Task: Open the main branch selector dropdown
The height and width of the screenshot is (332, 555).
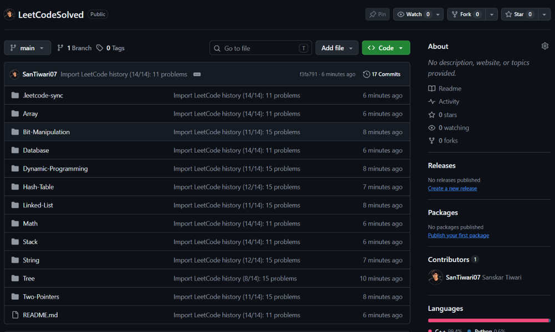Action: tap(28, 48)
